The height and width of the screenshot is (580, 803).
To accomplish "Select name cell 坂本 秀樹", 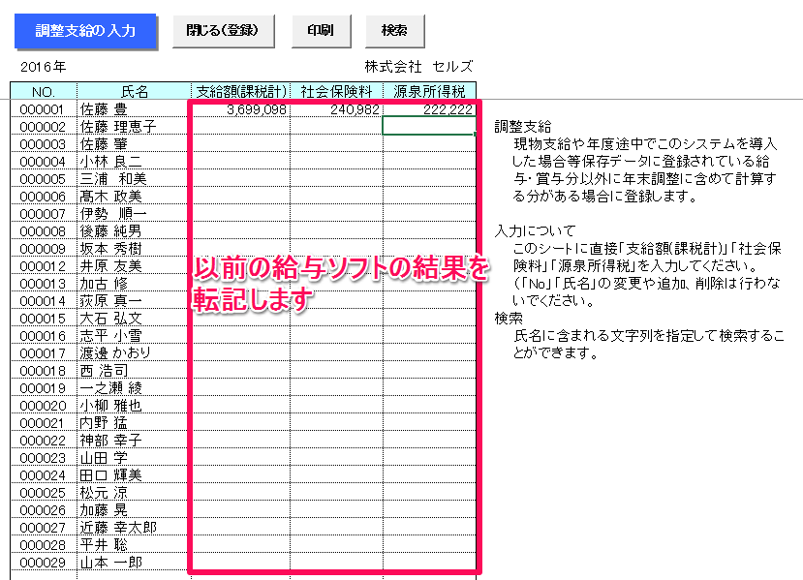I will (135, 248).
